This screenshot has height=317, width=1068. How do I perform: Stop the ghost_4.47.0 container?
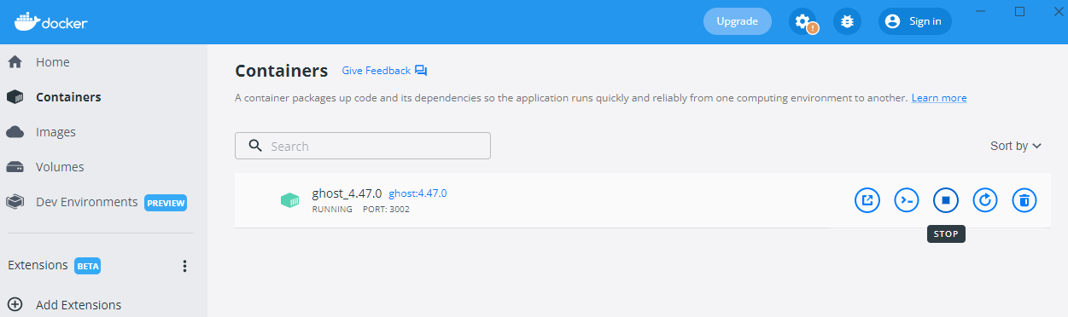(946, 200)
